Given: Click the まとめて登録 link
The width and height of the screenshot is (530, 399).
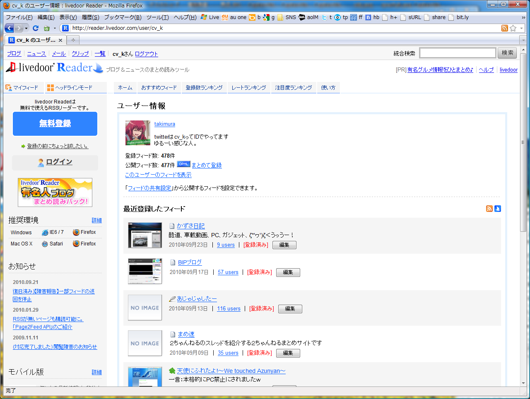Looking at the screenshot, I should tap(207, 165).
